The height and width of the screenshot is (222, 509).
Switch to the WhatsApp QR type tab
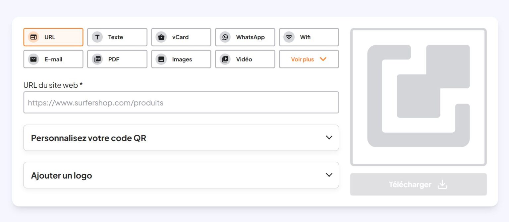coord(245,37)
